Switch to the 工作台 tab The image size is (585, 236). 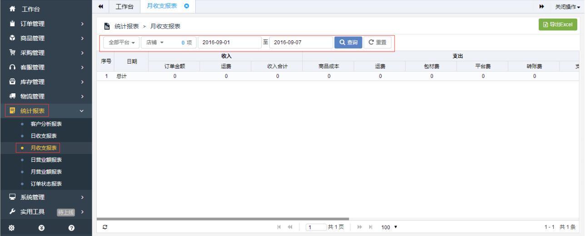tap(124, 7)
